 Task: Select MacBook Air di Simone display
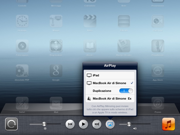(110, 83)
